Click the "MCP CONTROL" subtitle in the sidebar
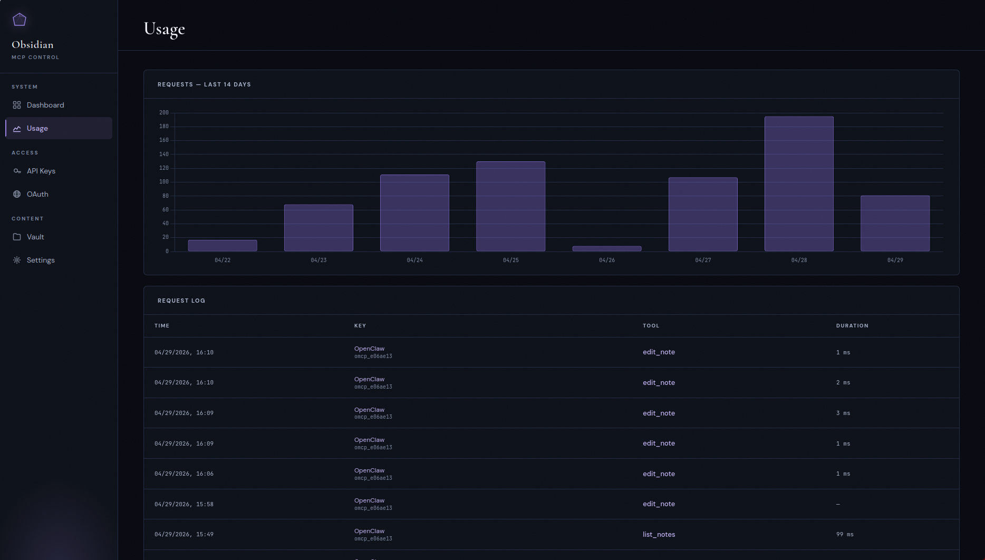Viewport: 985px width, 560px height. tap(35, 57)
